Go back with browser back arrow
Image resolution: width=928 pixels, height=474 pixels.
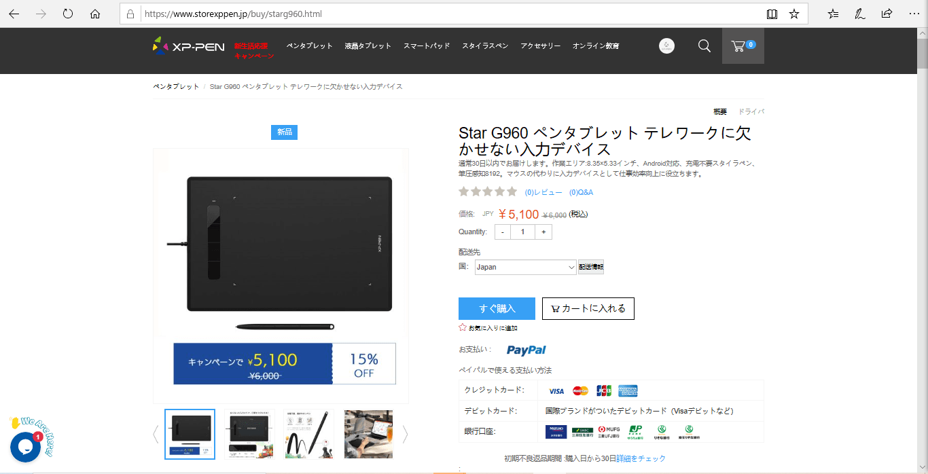pyautogui.click(x=14, y=14)
